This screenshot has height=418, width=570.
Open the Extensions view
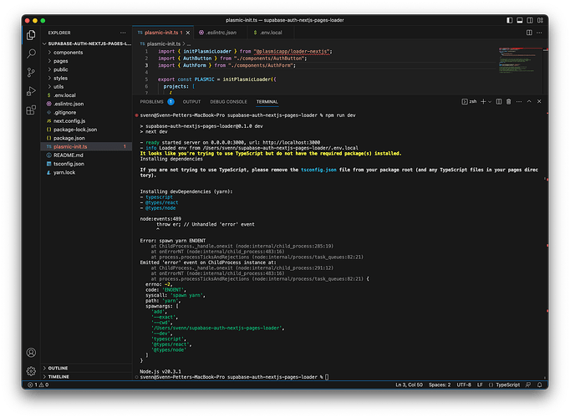(31, 110)
